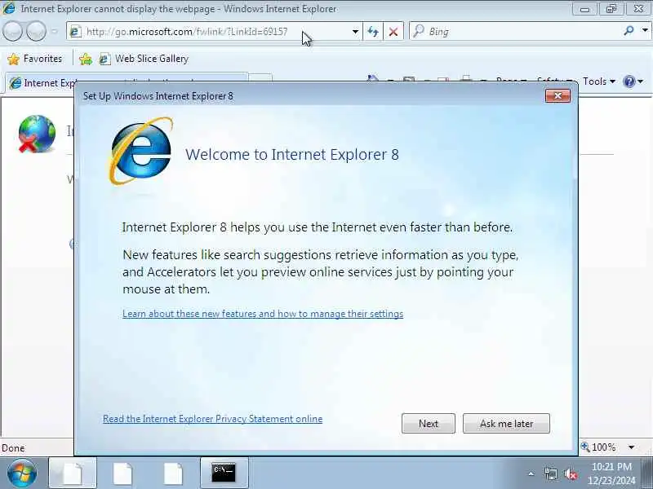Screen dimensions: 653x489
Task: Click the Add to Favorites Bar icon
Action: coord(86,59)
